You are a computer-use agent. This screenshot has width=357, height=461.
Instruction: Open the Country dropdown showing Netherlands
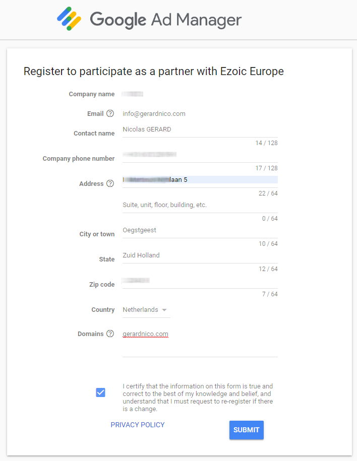click(x=141, y=309)
